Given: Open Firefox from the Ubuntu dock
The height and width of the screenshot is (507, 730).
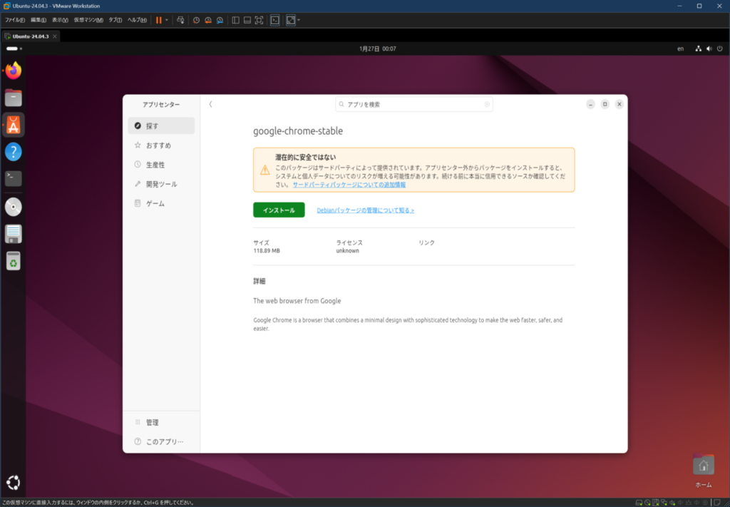Looking at the screenshot, I should coord(14,71).
